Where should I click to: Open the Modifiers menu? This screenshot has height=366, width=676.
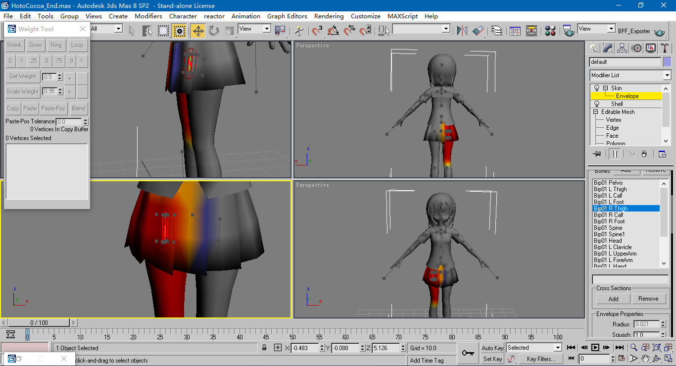coord(148,16)
